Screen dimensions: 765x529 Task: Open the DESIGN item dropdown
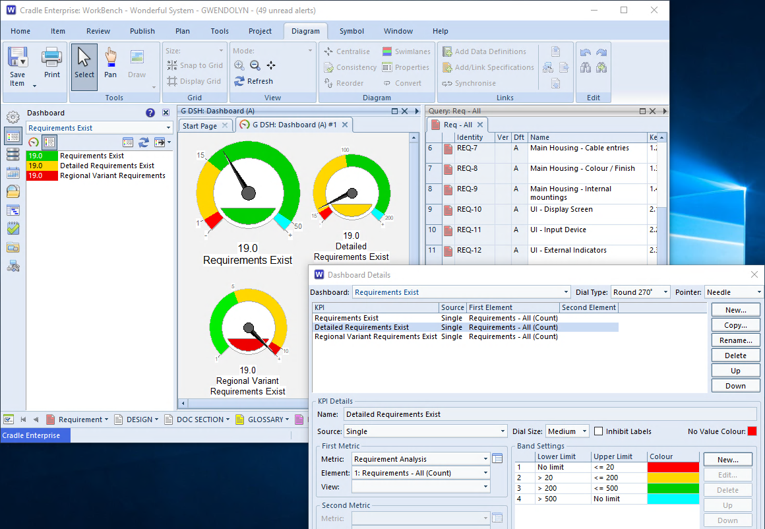pos(156,420)
